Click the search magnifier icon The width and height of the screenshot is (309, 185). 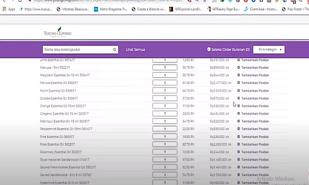(x=115, y=50)
